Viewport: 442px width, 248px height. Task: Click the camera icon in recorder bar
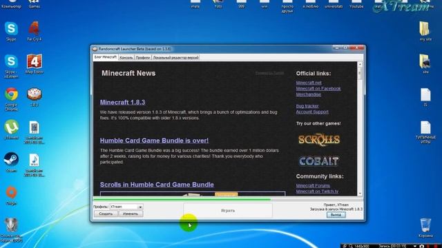point(422,246)
